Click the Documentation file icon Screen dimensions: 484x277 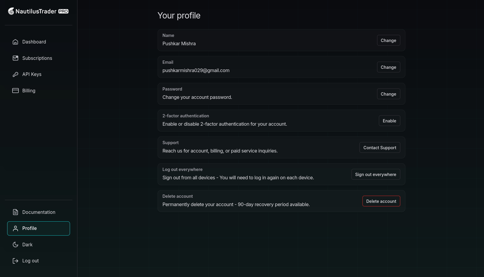point(15,212)
